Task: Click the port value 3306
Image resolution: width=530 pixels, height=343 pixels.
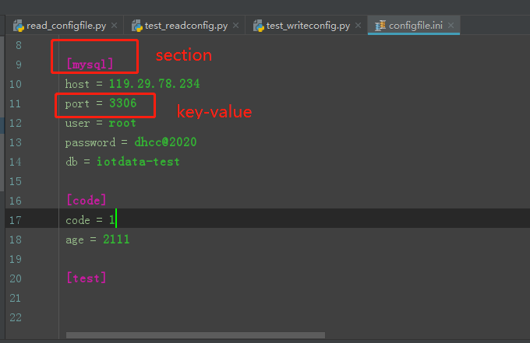Action: [122, 103]
